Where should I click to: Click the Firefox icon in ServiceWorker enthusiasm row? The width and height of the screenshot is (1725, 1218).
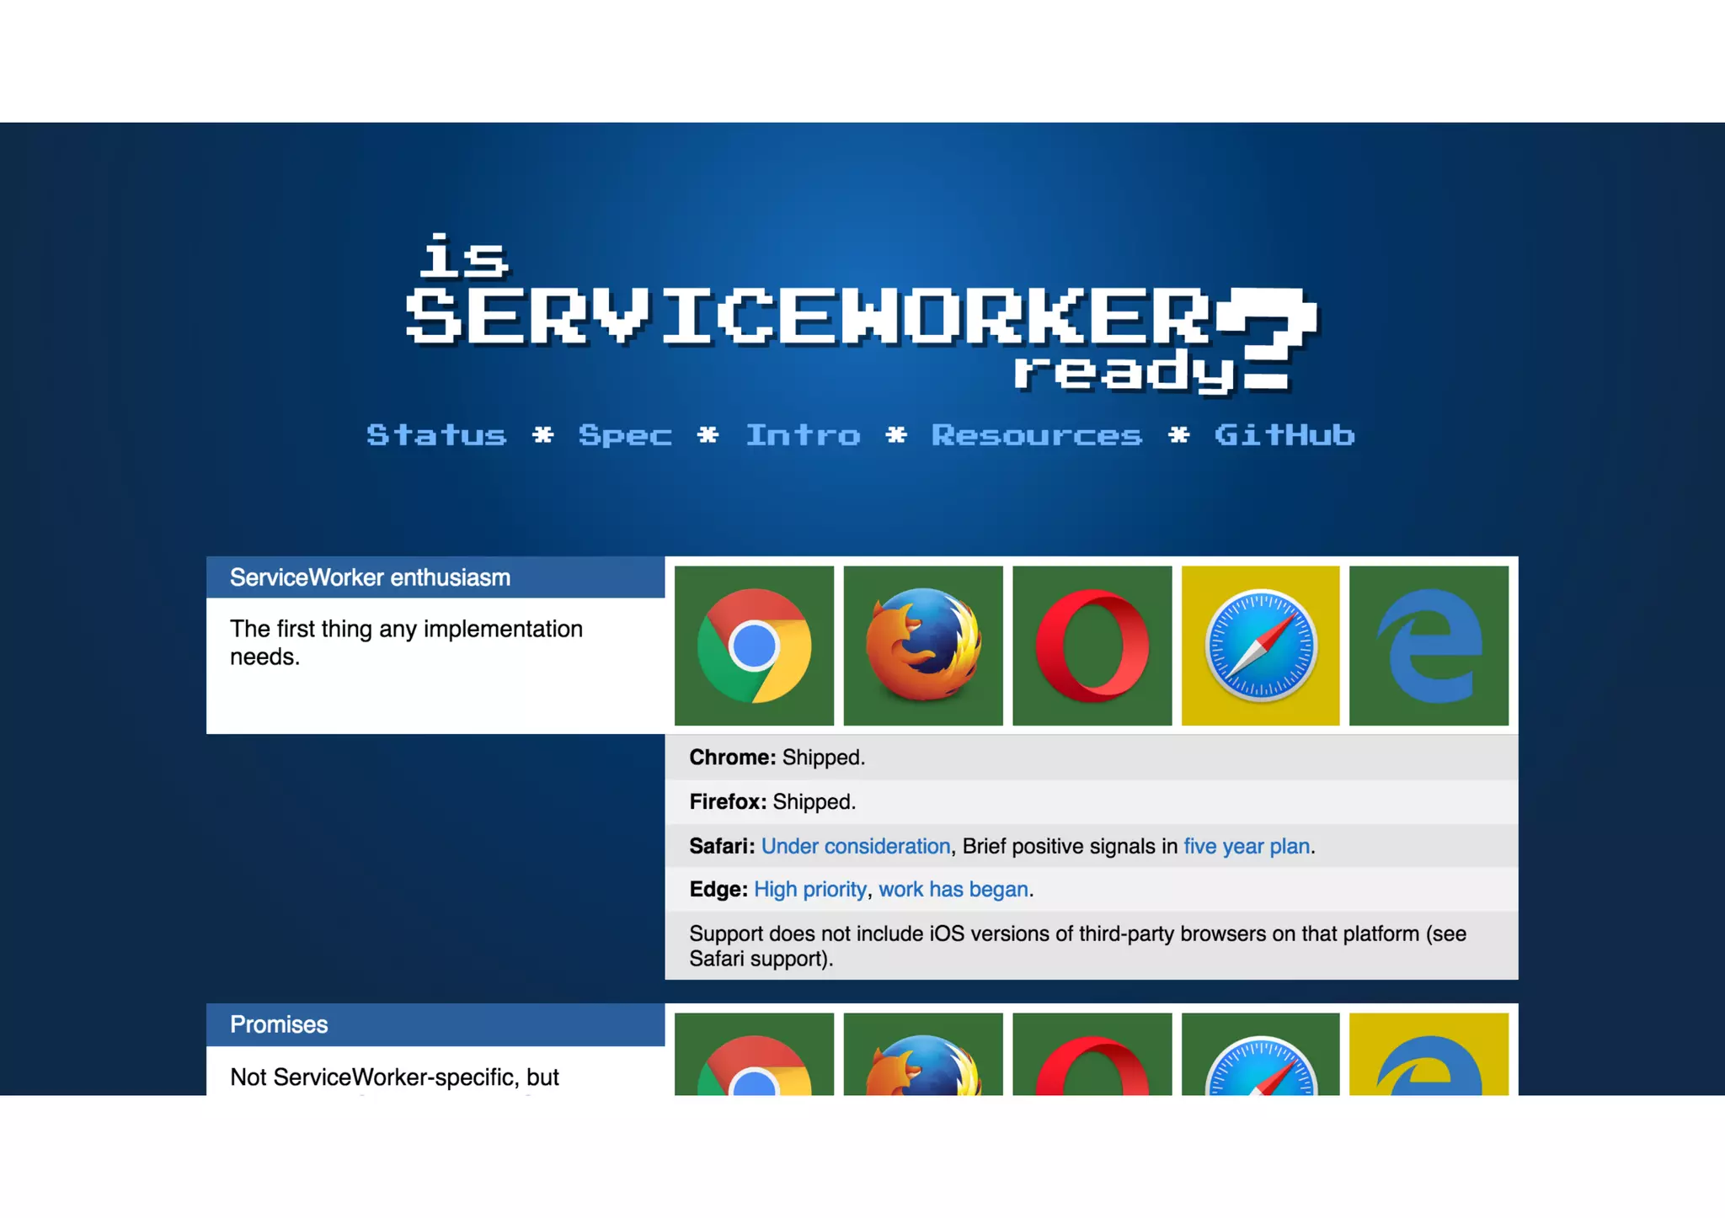pos(923,646)
